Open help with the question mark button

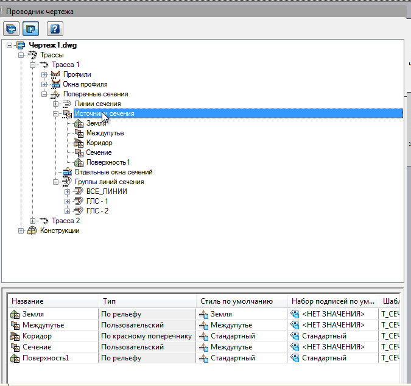(x=55, y=29)
